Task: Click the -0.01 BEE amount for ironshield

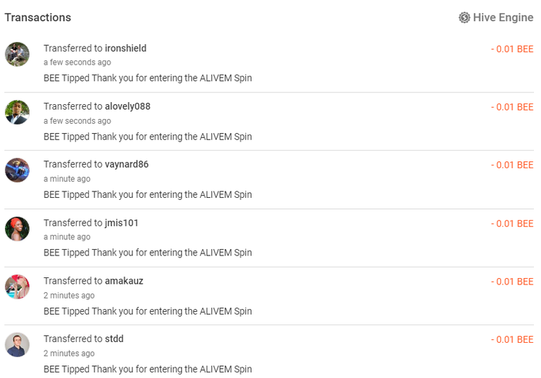Action: [x=512, y=49]
